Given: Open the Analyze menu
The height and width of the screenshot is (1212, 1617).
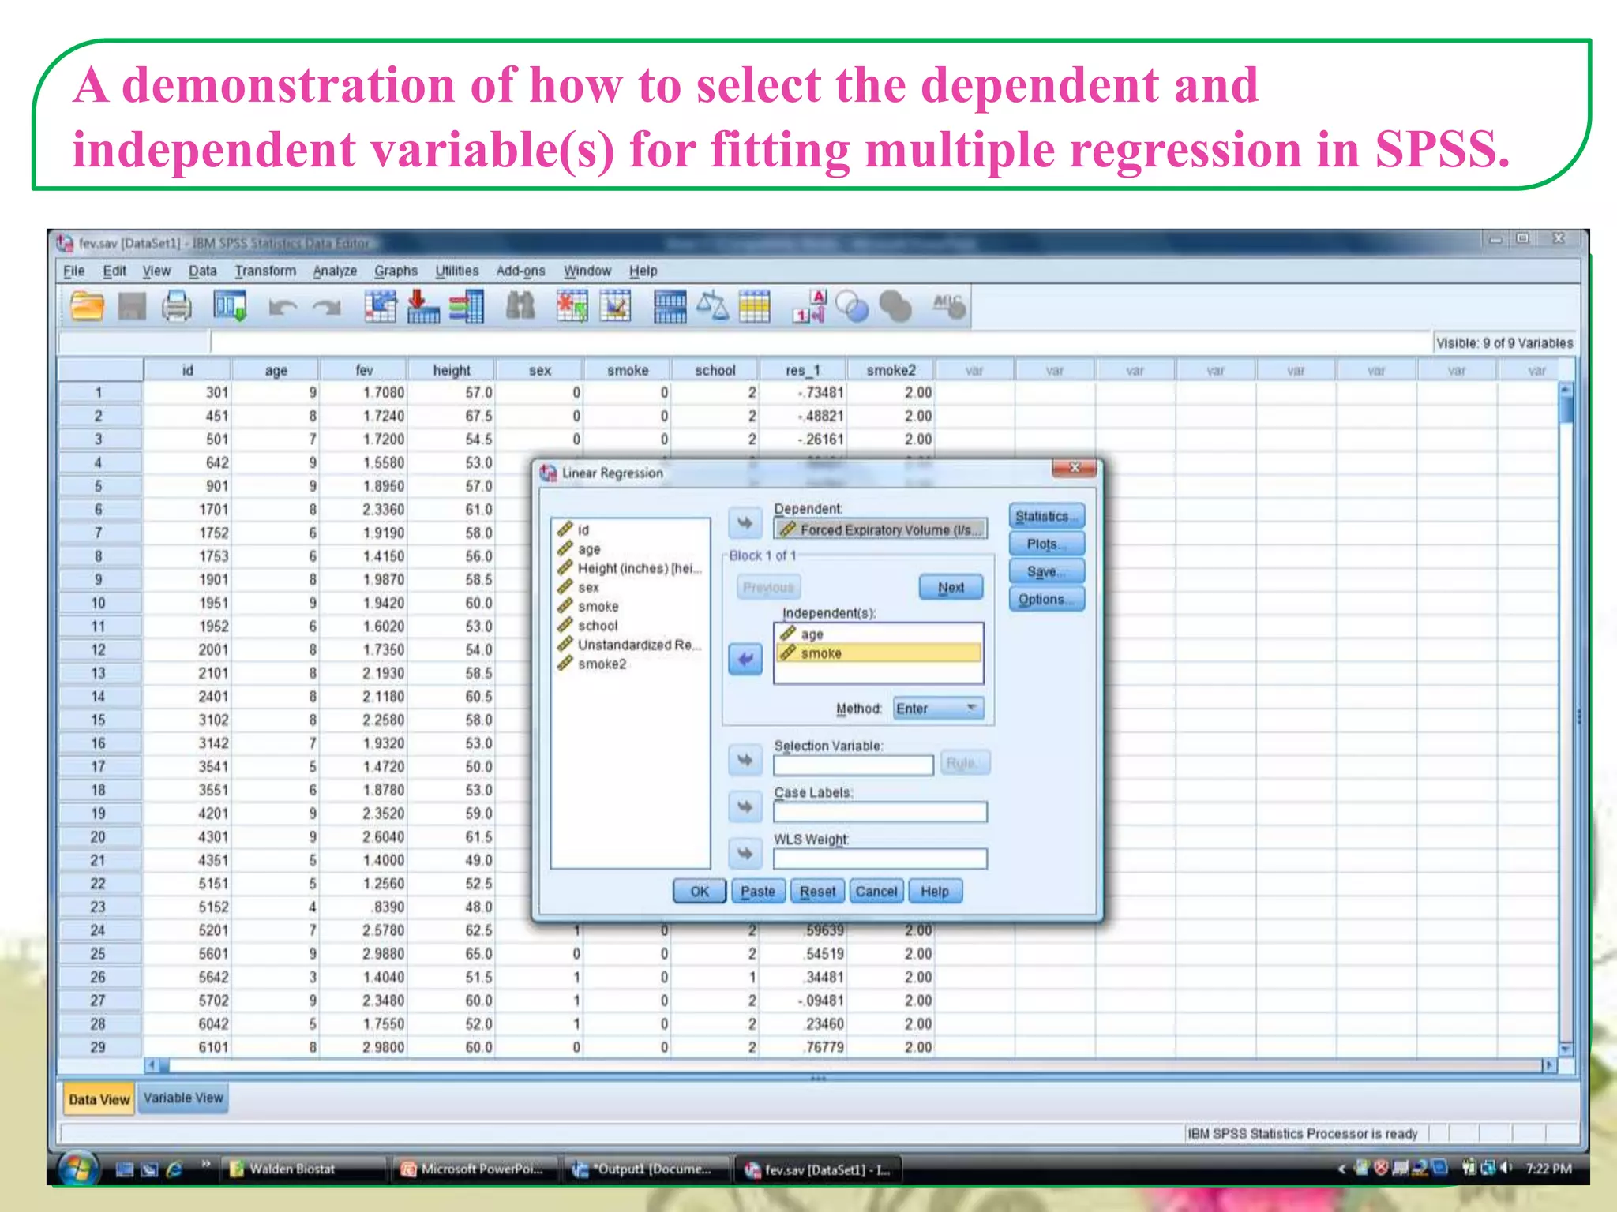Looking at the screenshot, I should pyautogui.click(x=335, y=271).
